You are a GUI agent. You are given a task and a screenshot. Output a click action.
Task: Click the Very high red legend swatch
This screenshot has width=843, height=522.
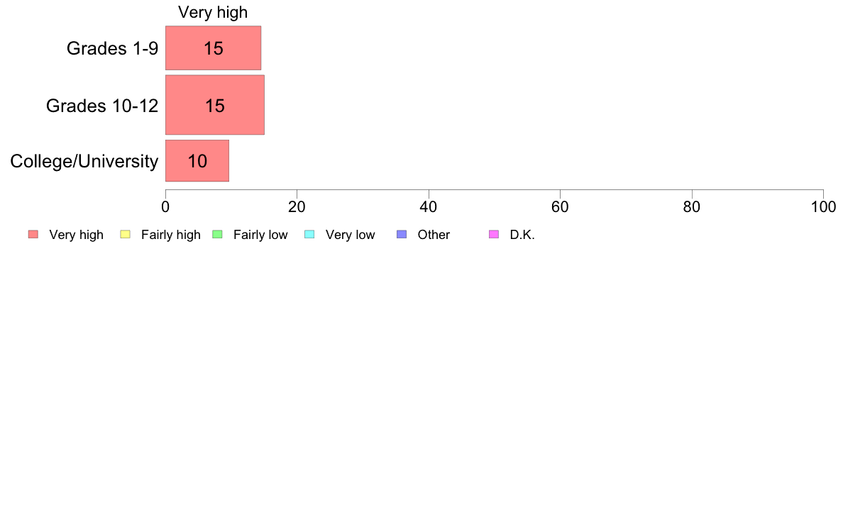(x=33, y=234)
